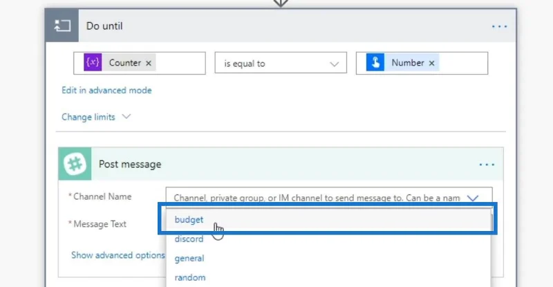Click inside the Number condition value field
This screenshot has width=553, height=287.
(422, 63)
